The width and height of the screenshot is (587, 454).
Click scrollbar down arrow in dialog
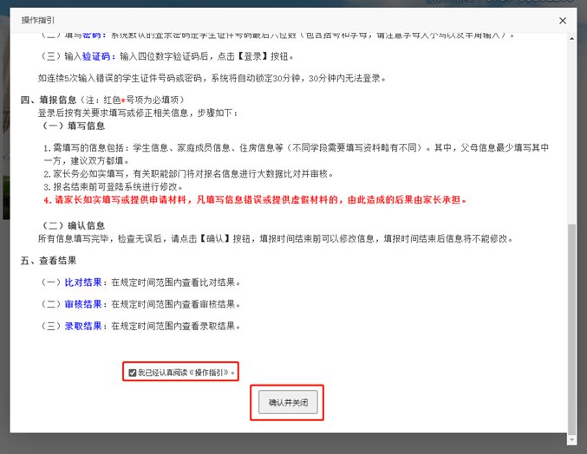click(x=571, y=440)
